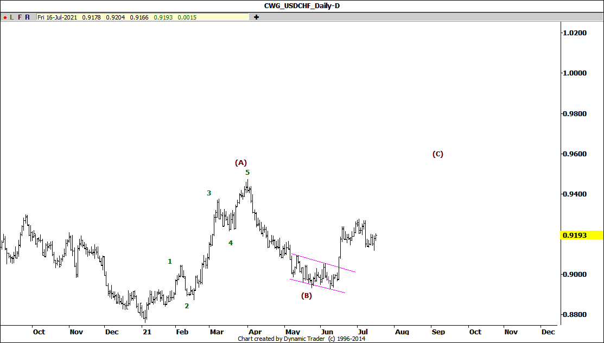
Task: Select green wave label 2
Action: pyautogui.click(x=187, y=306)
